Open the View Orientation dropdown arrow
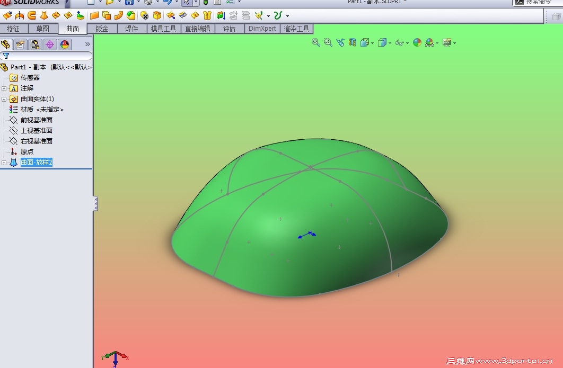563x368 pixels. coord(372,43)
